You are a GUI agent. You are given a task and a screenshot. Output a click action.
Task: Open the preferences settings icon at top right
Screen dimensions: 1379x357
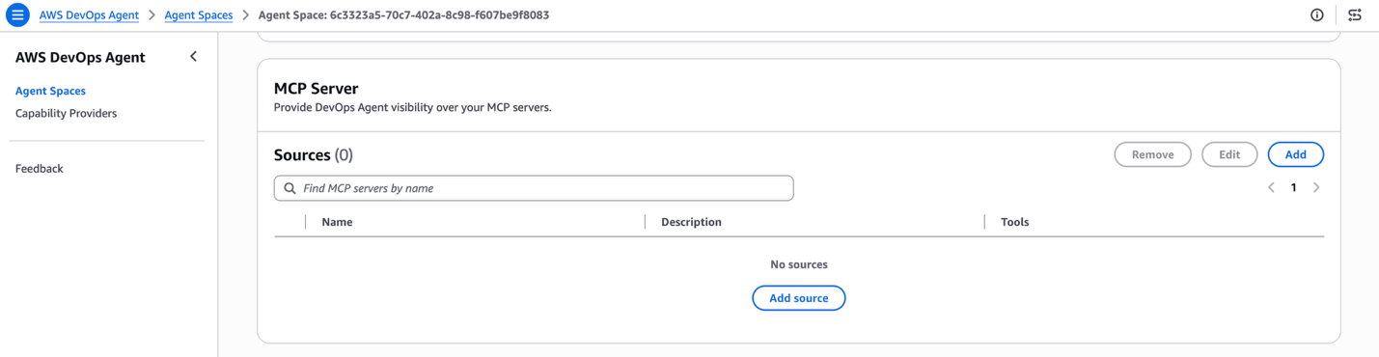pos(1355,15)
